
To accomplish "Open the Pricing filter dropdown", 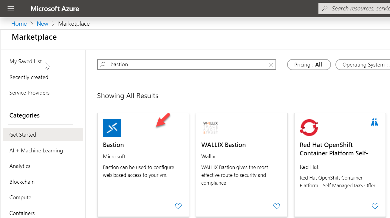I will 309,65.
